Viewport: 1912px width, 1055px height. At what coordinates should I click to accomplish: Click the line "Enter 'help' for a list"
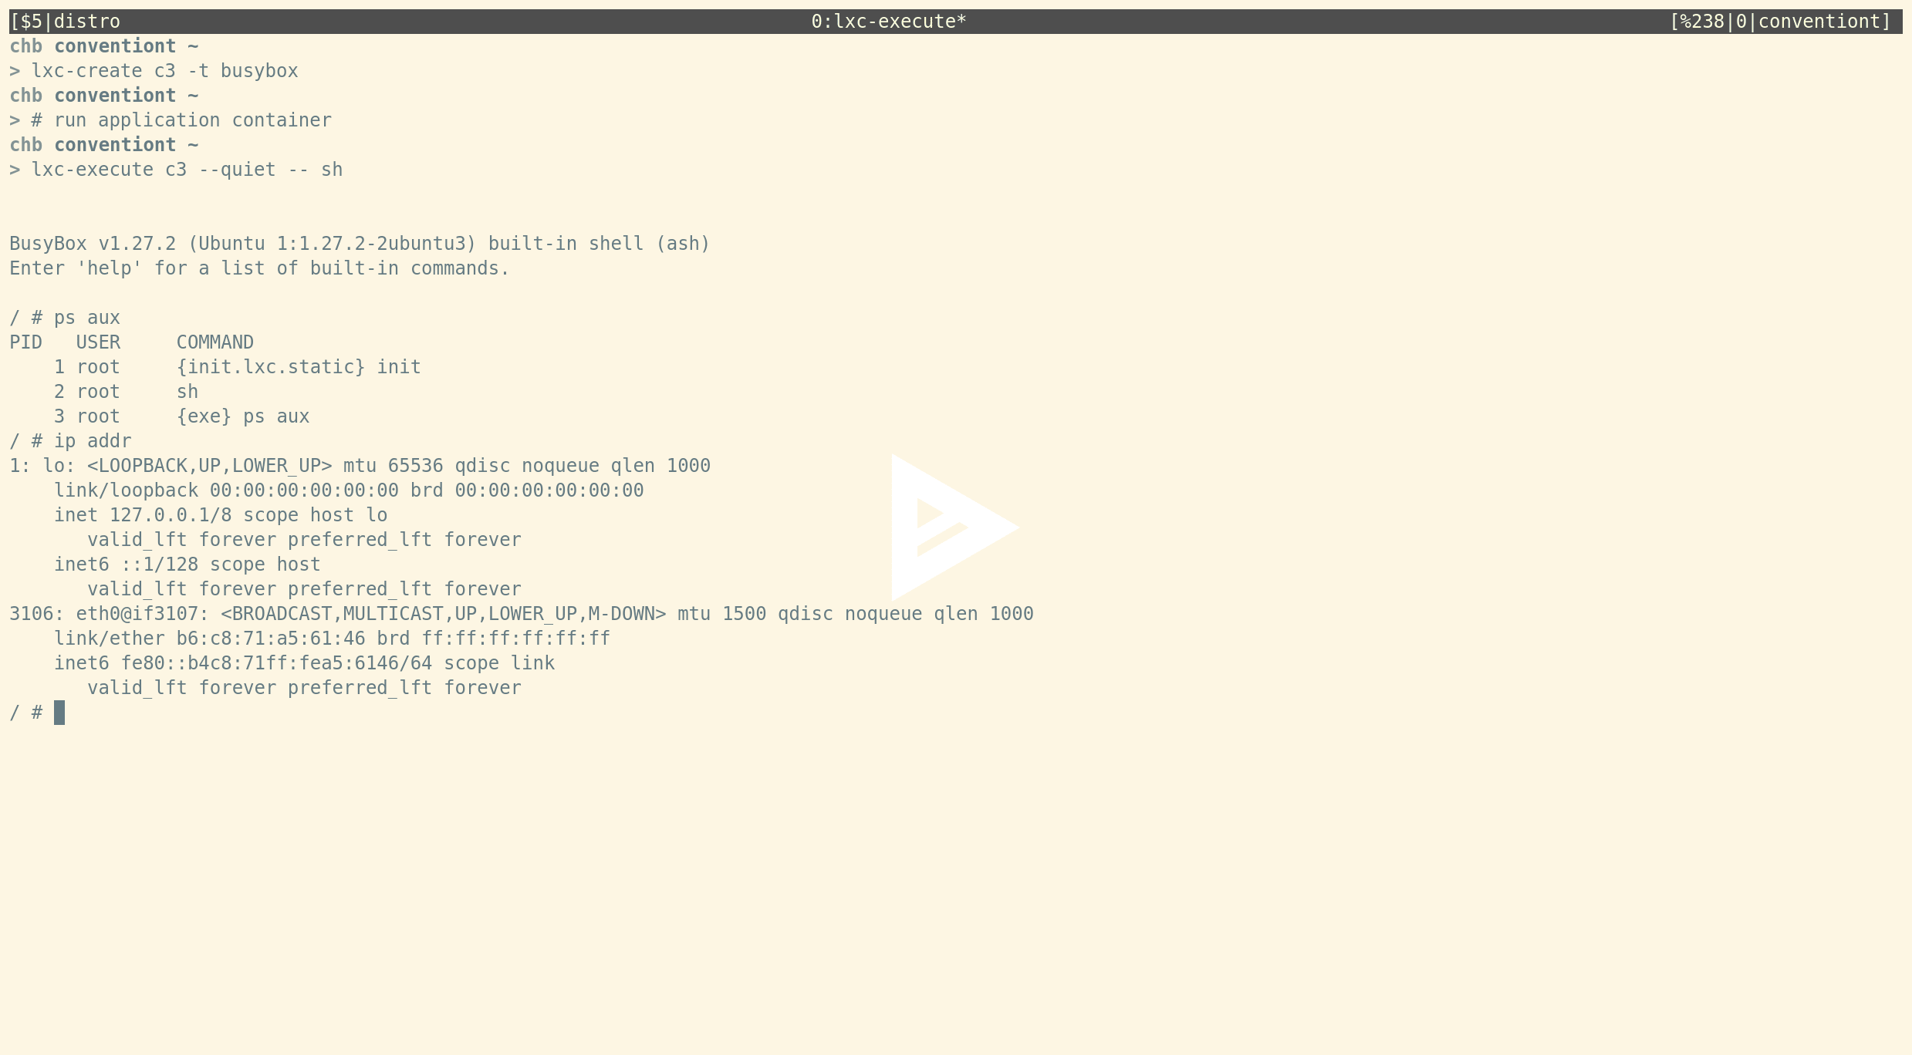click(x=259, y=268)
